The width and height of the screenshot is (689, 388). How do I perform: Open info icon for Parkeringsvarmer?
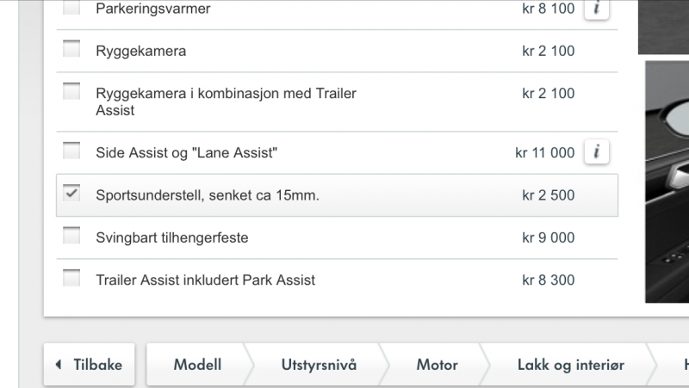click(x=597, y=9)
